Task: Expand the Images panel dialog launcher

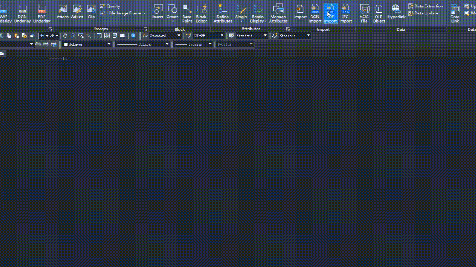Action: (x=145, y=29)
